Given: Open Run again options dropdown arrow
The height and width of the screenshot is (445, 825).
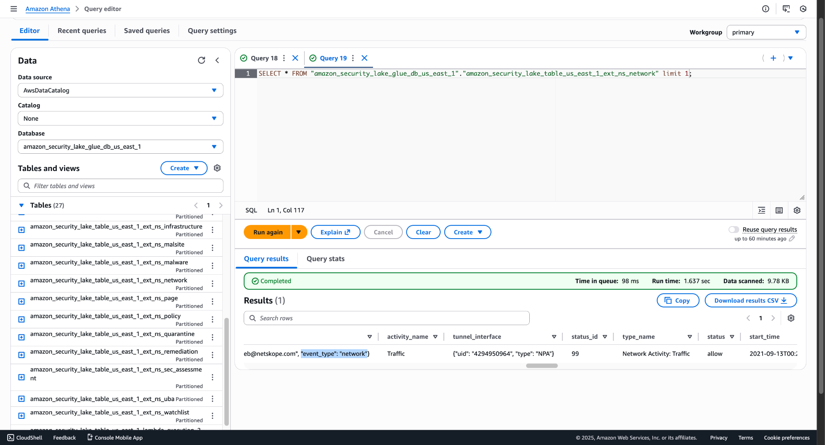Looking at the screenshot, I should [x=299, y=232].
